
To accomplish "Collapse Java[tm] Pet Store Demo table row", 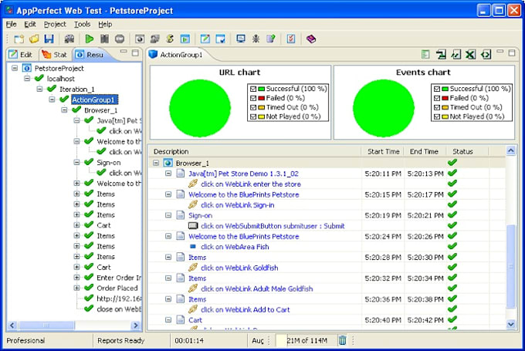I will 168,174.
